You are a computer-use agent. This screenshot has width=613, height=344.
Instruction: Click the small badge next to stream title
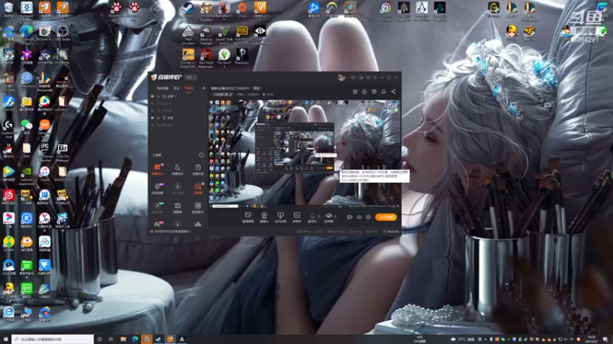(257, 89)
